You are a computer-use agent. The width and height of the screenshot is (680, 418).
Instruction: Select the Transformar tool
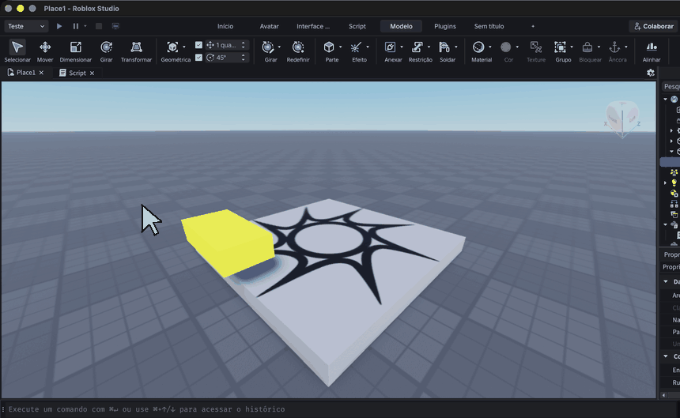point(136,51)
